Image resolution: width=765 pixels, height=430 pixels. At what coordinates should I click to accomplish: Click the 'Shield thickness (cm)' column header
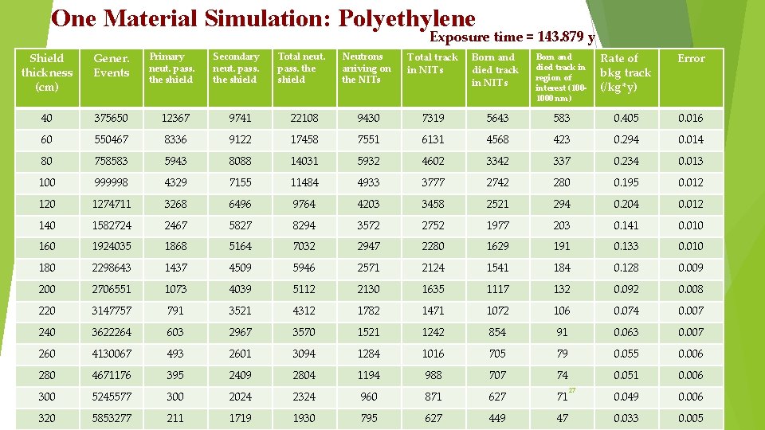pos(47,77)
